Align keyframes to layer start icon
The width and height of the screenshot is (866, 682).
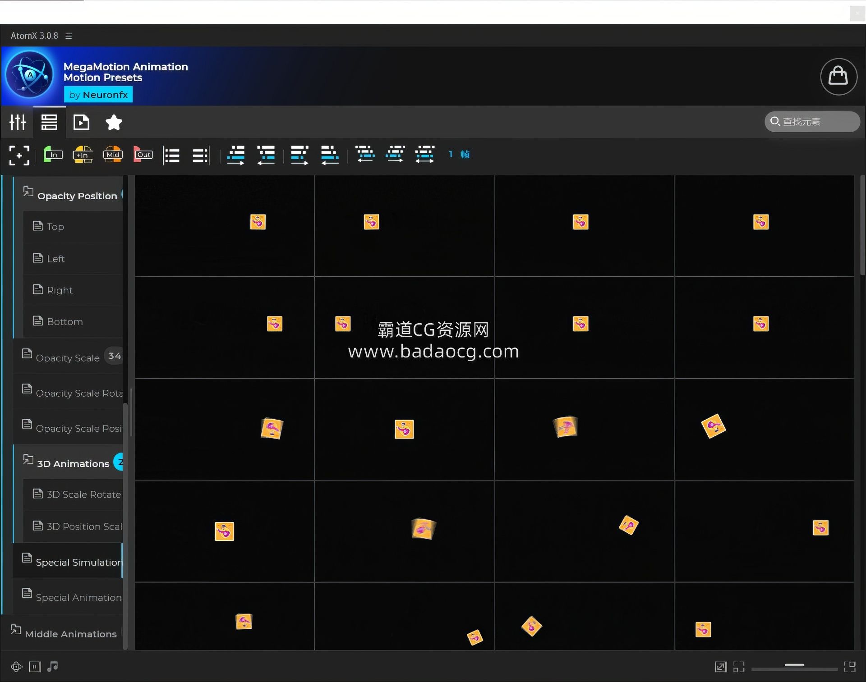point(171,156)
